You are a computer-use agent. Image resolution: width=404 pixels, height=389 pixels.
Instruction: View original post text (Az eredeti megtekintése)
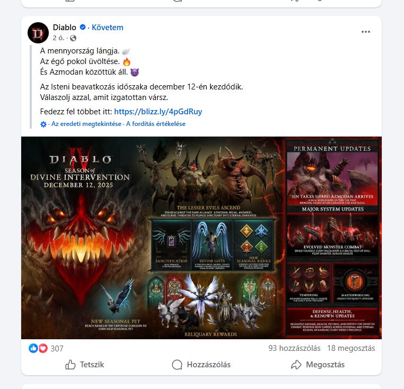(86, 124)
